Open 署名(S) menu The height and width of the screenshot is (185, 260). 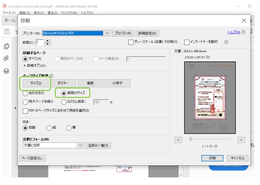53,13
